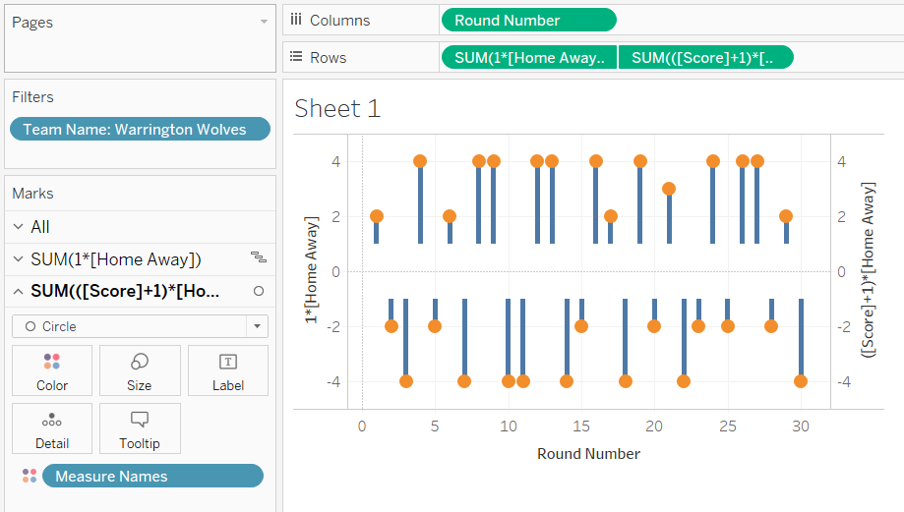
Task: Select the Round Number pill in Columns
Action: (528, 21)
